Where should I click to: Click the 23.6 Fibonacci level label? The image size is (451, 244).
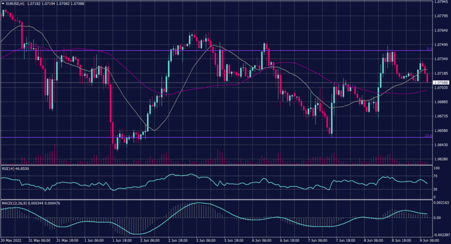tap(428, 135)
